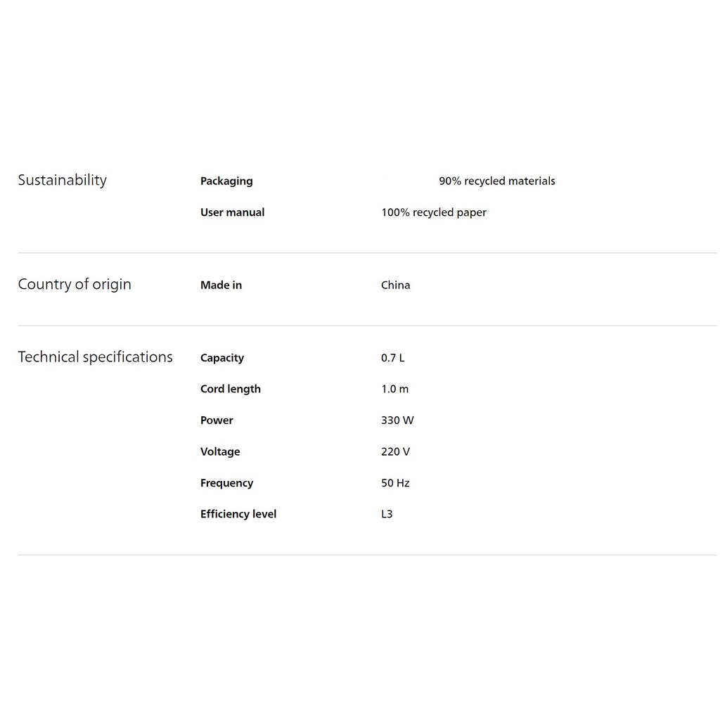Click the 1.0 m value
Screen dimensions: 720x720
point(394,389)
